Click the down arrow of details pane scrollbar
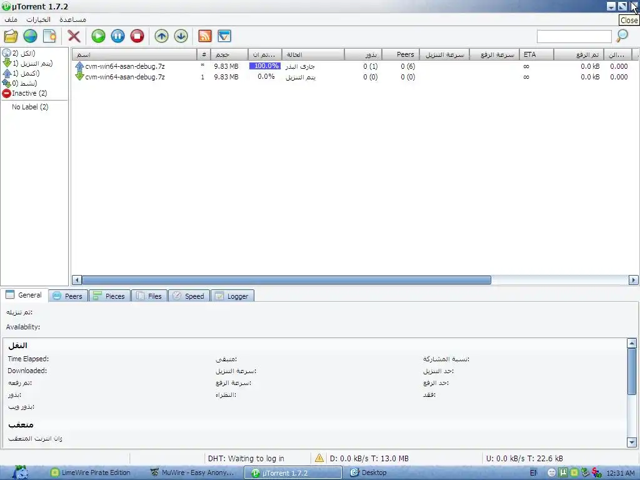The width and height of the screenshot is (640, 480). 632,442
